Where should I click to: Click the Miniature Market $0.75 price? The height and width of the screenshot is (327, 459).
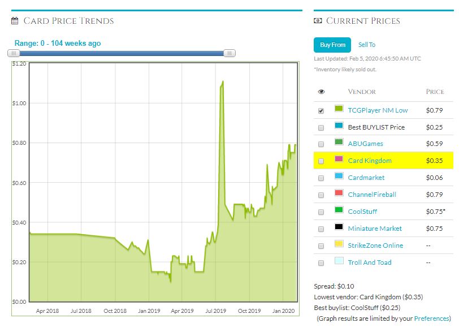tap(434, 229)
